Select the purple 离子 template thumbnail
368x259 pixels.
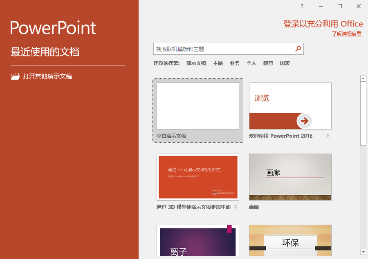pyautogui.click(x=198, y=240)
